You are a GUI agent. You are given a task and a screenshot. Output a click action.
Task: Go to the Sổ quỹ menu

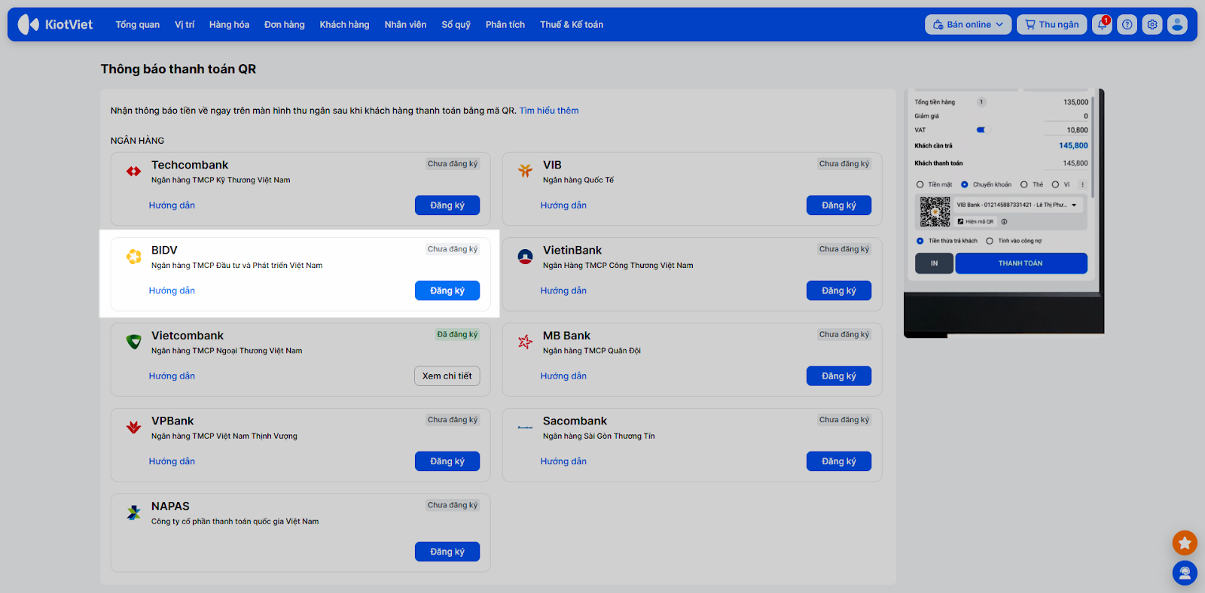point(456,25)
